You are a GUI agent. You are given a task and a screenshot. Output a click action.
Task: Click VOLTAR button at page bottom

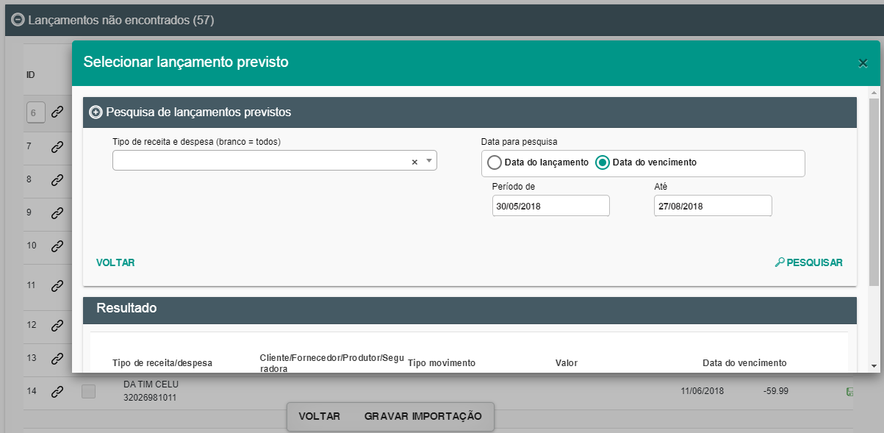[x=319, y=416]
